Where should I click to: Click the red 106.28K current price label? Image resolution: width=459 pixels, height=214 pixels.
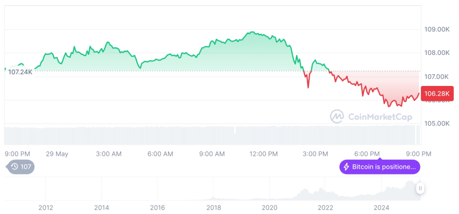coord(437,94)
